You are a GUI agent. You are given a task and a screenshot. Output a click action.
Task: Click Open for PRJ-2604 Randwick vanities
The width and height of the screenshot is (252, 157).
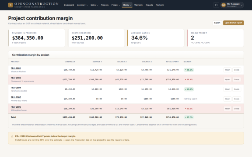click(x=227, y=89)
